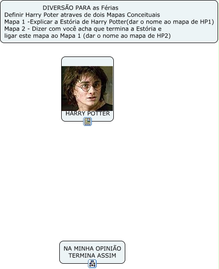Click the Harry Potter photo thumbnail

coord(87,89)
